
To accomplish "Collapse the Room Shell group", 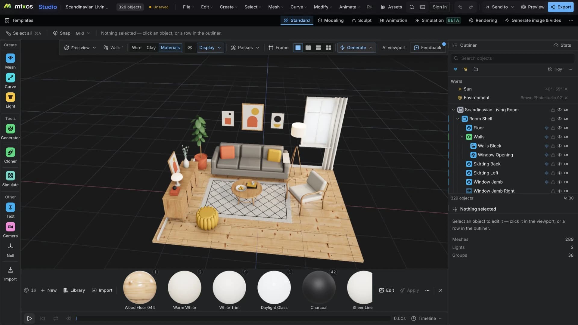I will point(458,119).
